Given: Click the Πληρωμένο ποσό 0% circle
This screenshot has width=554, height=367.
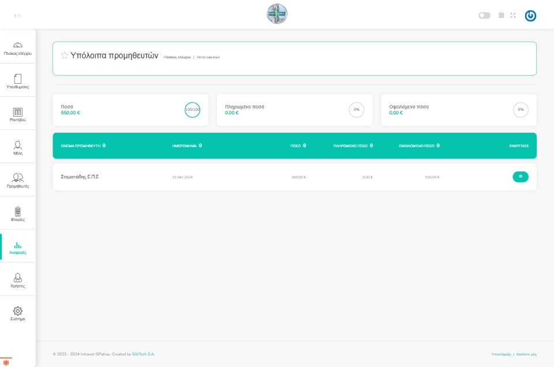Looking at the screenshot, I should [x=357, y=110].
